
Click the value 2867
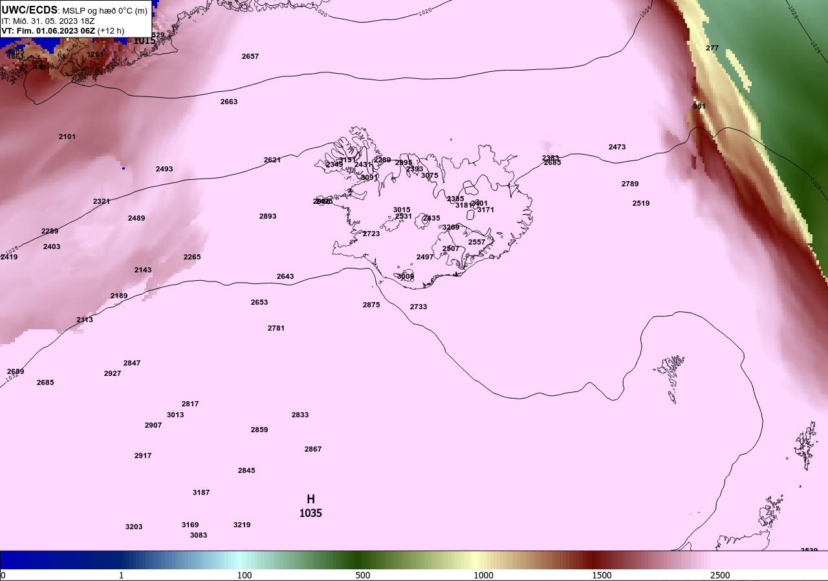coord(313,449)
